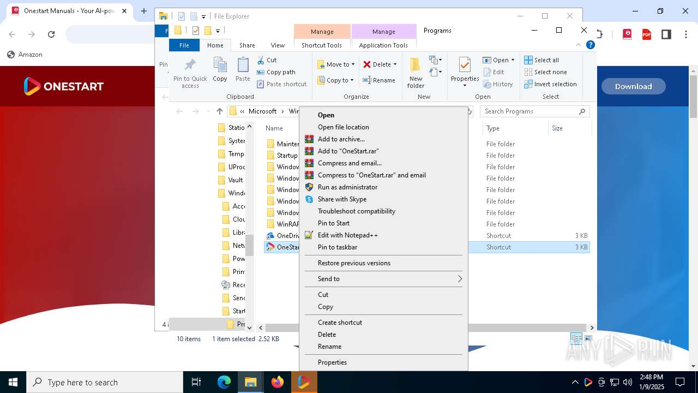Screen dimensions: 698x393
Task: Click the Copy path icon
Action: tap(261, 72)
